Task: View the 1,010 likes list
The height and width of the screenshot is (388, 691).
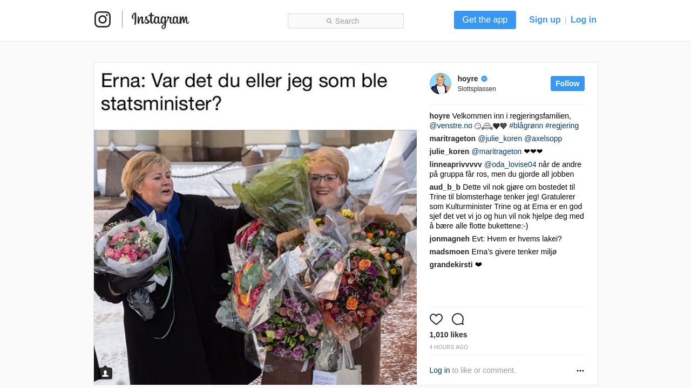Action: coord(449,335)
